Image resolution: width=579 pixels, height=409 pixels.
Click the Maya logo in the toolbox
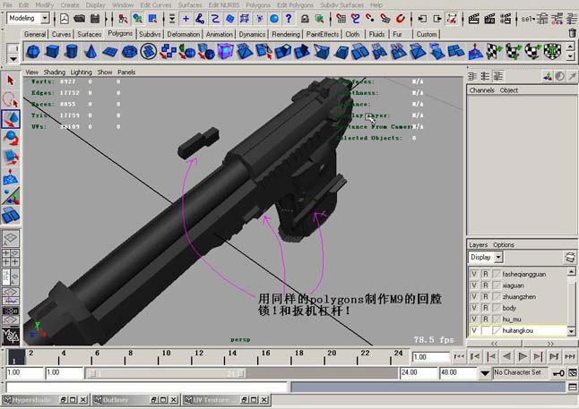[x=11, y=336]
